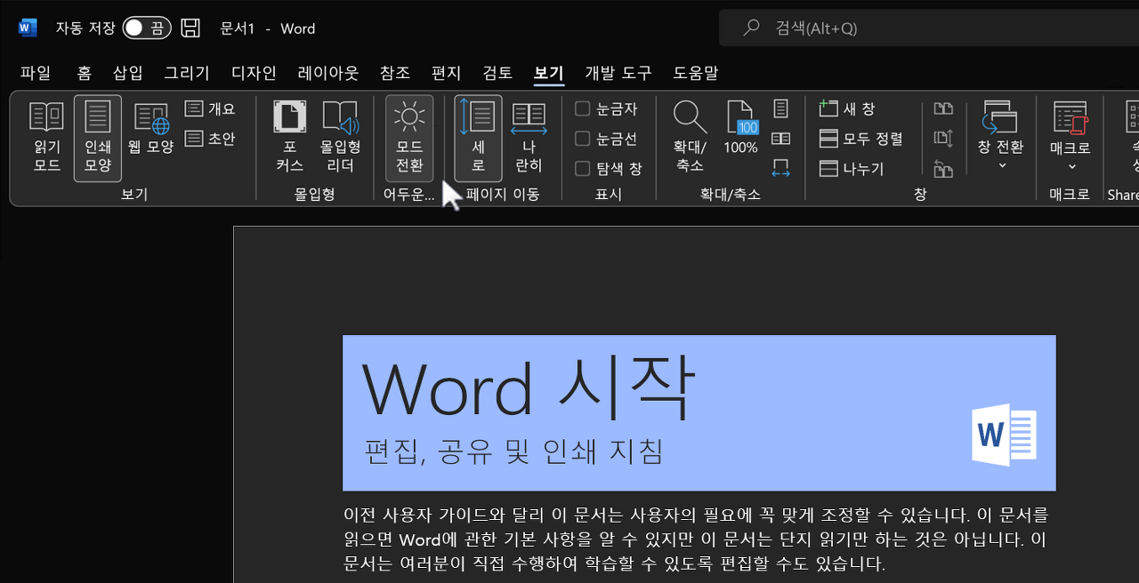Open the Home (홈) tab
The image size is (1139, 583).
tap(85, 73)
